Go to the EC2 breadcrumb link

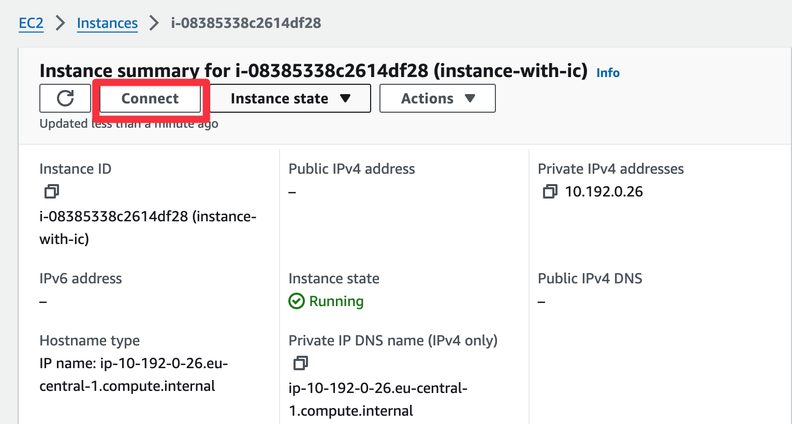(x=31, y=23)
